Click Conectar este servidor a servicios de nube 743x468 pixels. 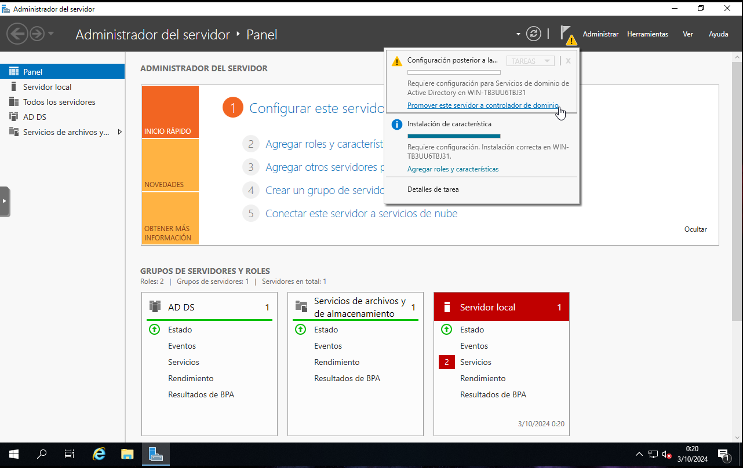point(362,214)
